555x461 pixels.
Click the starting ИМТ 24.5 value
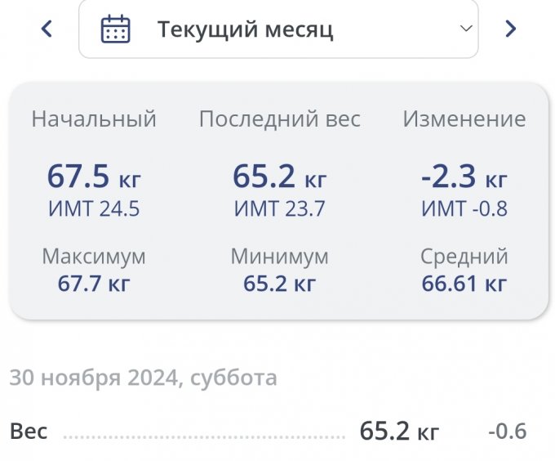pos(94,209)
